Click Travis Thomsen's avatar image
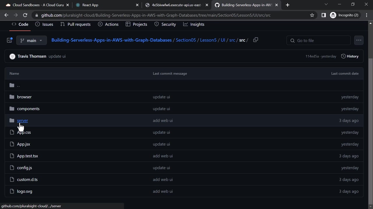373x209 pixels. 12,56
